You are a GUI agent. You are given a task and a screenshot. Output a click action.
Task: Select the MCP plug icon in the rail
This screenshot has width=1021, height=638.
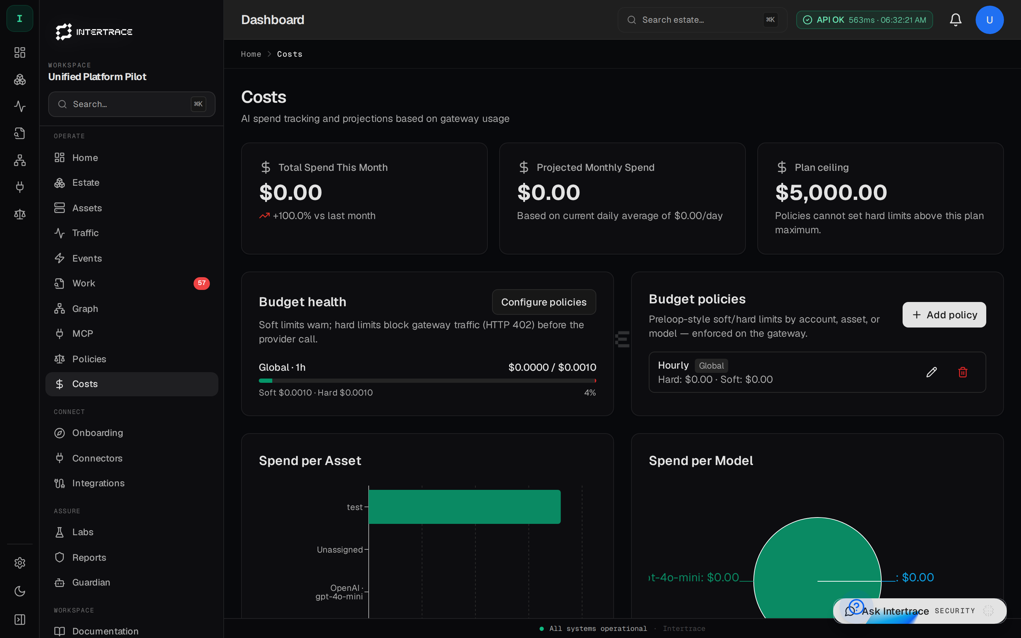click(x=19, y=187)
